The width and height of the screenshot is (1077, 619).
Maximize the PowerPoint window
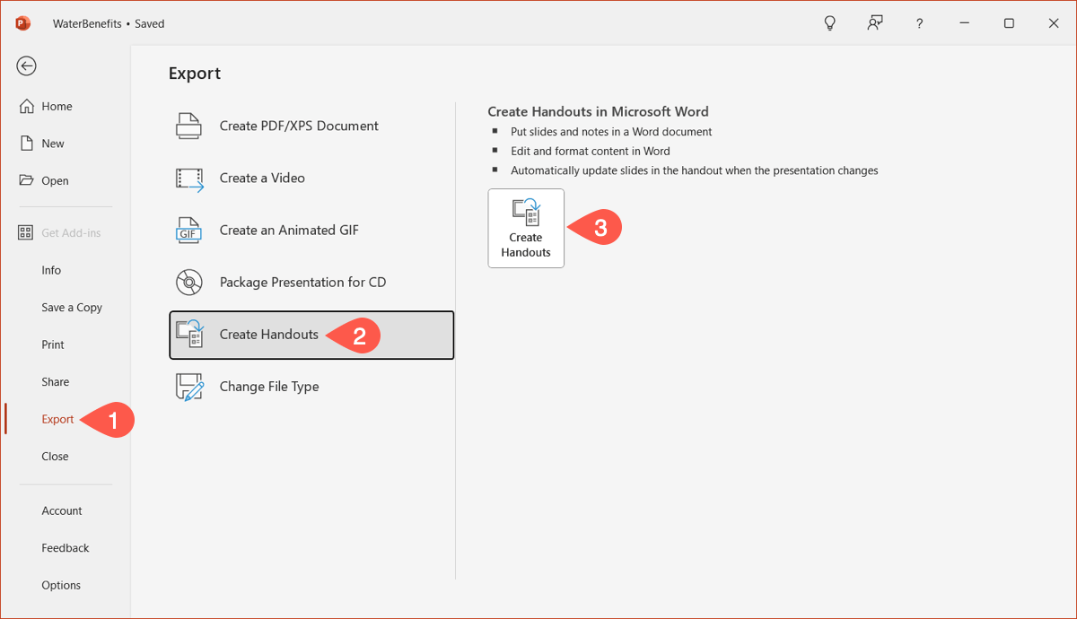[x=1009, y=24]
